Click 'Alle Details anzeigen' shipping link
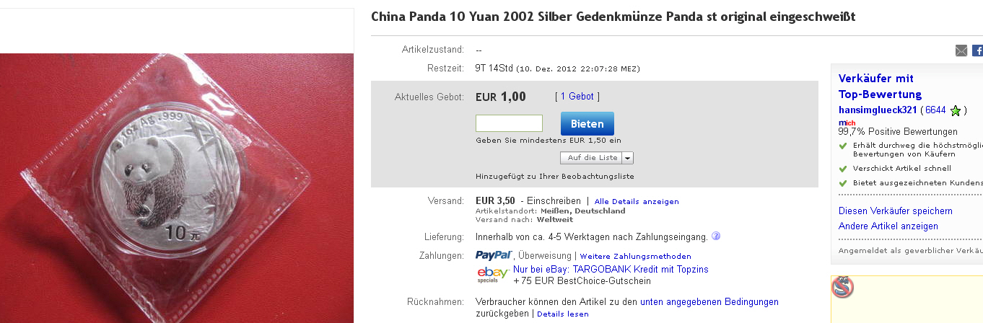This screenshot has width=983, height=323. [637, 201]
